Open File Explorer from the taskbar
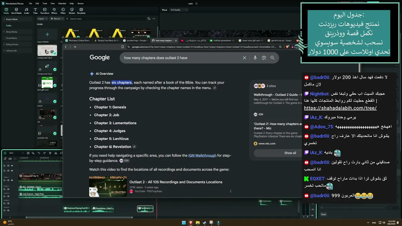 (198, 223)
